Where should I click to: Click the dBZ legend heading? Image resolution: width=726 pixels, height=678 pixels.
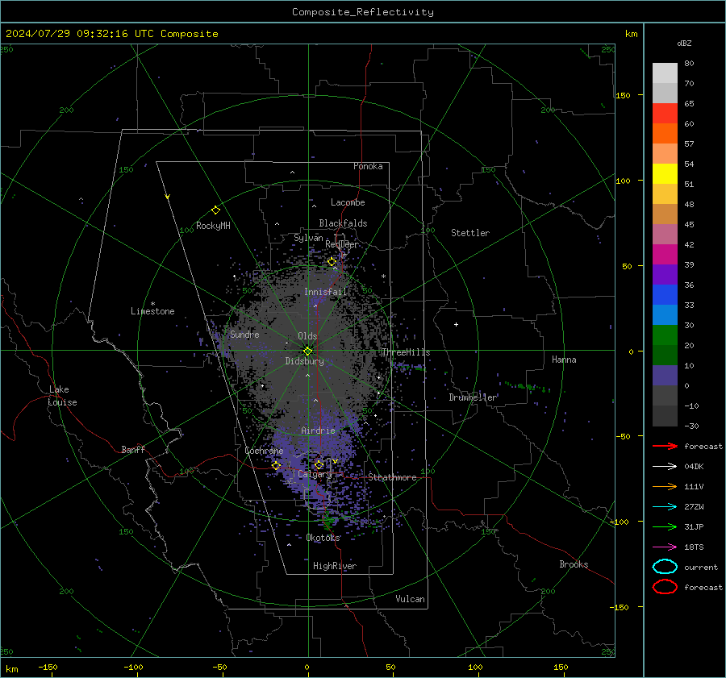pos(684,43)
